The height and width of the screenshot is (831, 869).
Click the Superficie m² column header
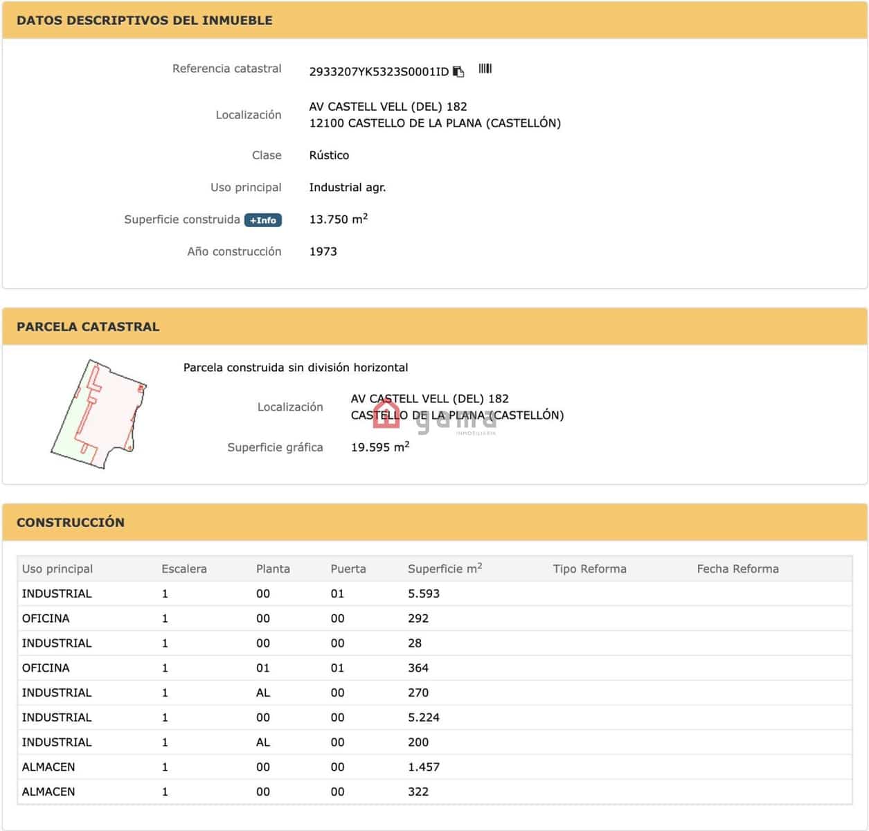pos(445,568)
